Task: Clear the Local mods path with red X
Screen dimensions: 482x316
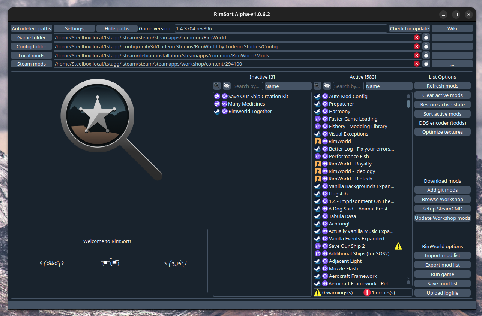Action: [x=417, y=55]
